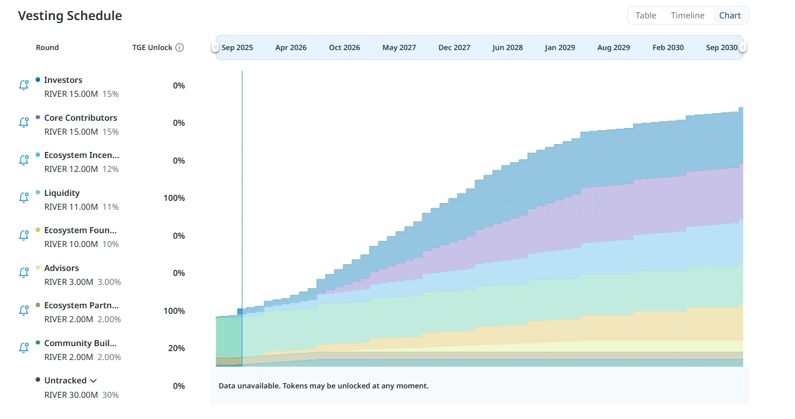795x419 pixels.
Task: Click the Advisors notification bell
Action: click(x=23, y=273)
